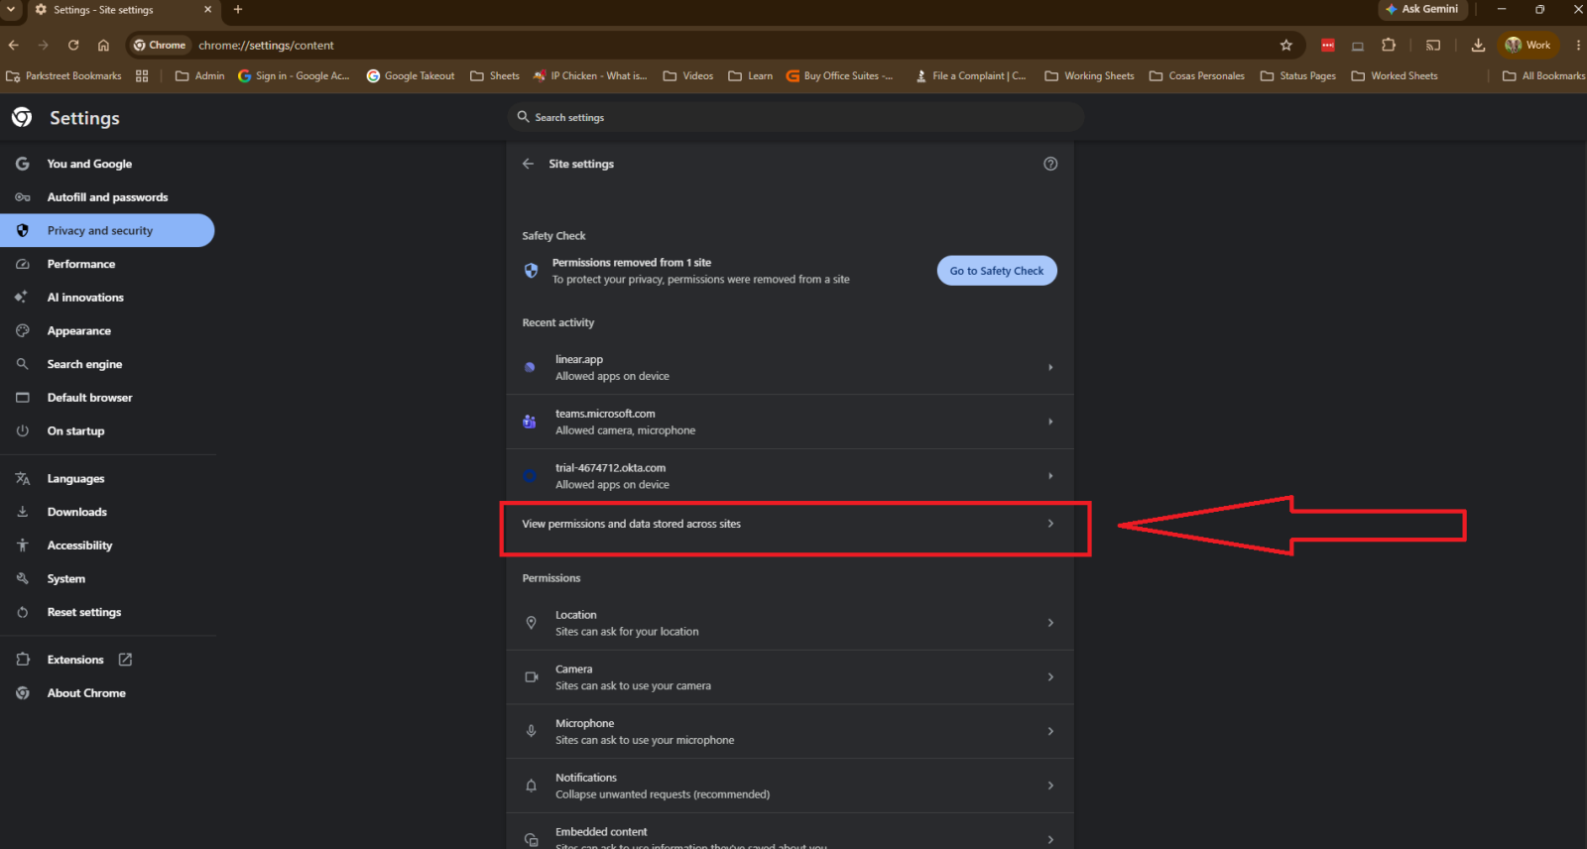Image resolution: width=1587 pixels, height=849 pixels.
Task: Open Google Takeout bookmark
Action: (x=411, y=75)
